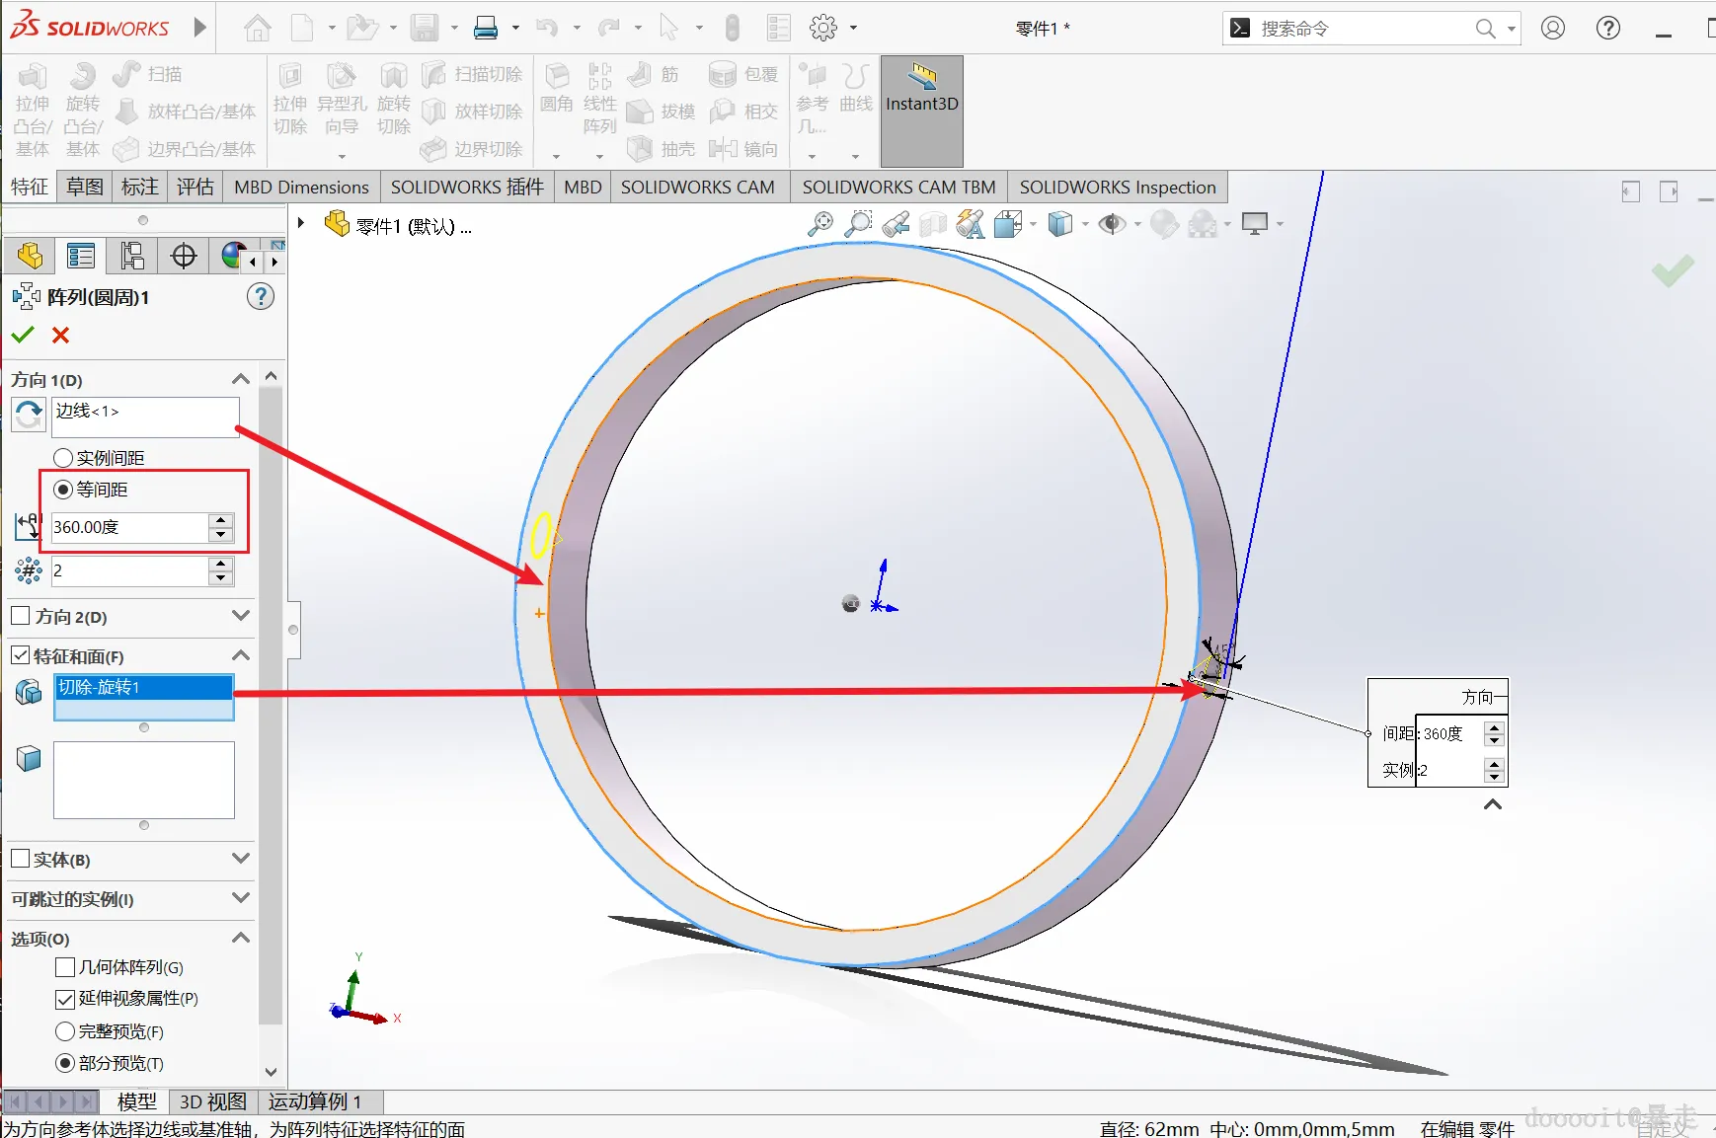Open the ConfigurationManager tab icon
The width and height of the screenshot is (1716, 1138).
[x=132, y=257]
